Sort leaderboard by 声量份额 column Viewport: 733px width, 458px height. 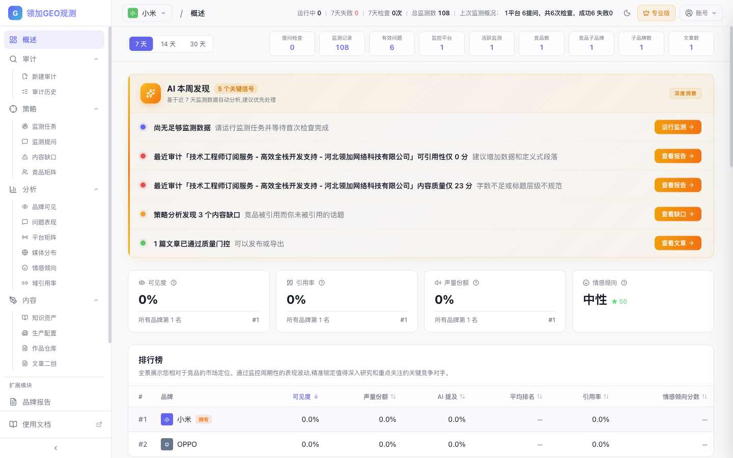tap(380, 396)
